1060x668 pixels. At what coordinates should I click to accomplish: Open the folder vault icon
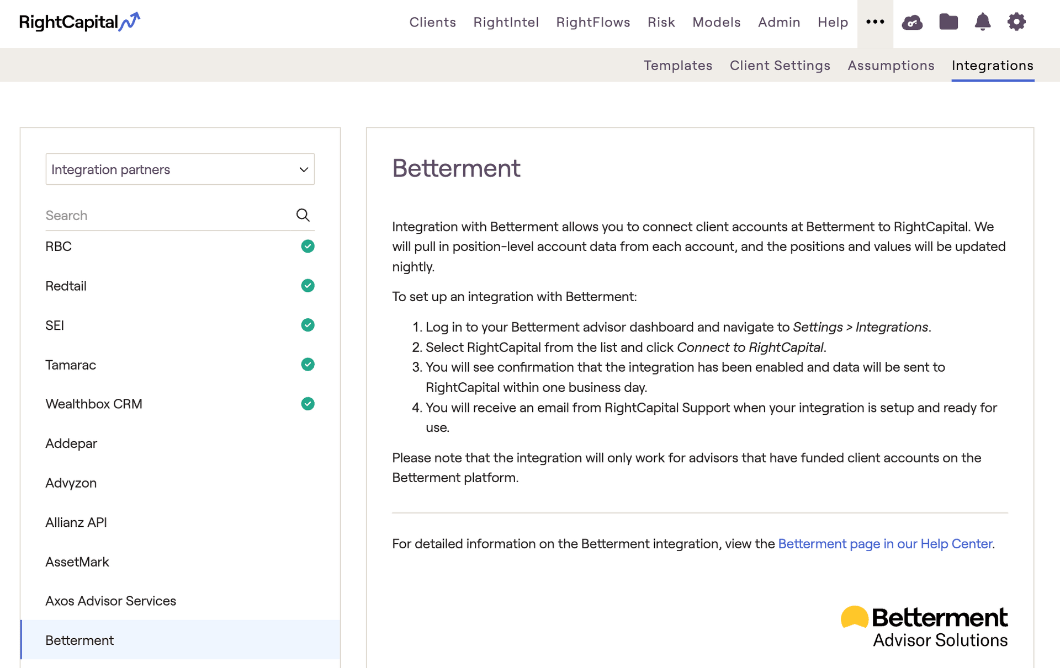click(x=948, y=22)
